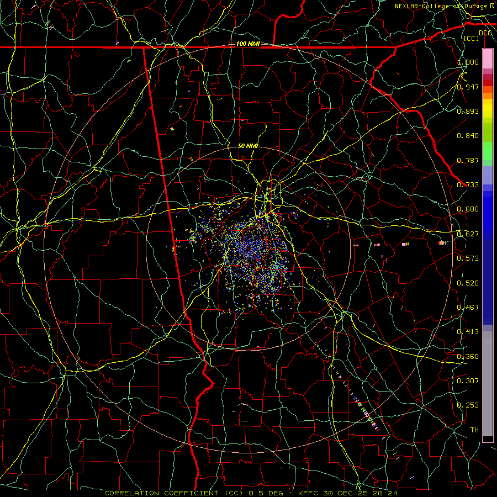Viewport: 497px width, 497px height.
Task: Click the pink top segment of the color bar
Action: point(488,59)
